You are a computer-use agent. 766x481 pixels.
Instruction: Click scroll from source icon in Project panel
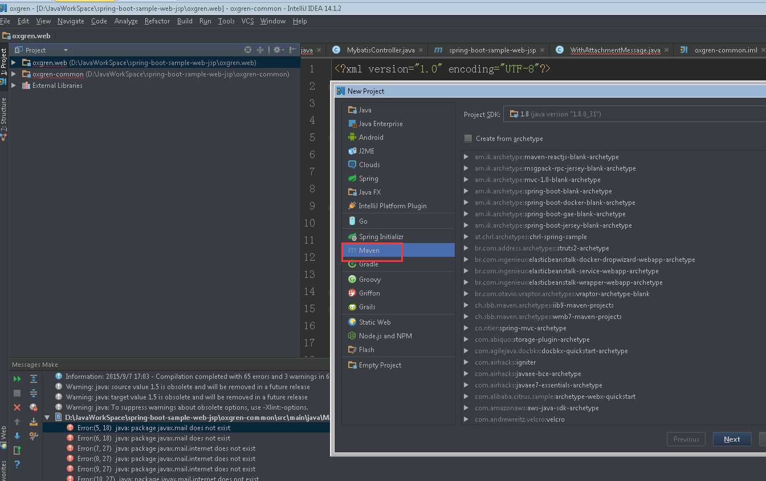point(248,50)
